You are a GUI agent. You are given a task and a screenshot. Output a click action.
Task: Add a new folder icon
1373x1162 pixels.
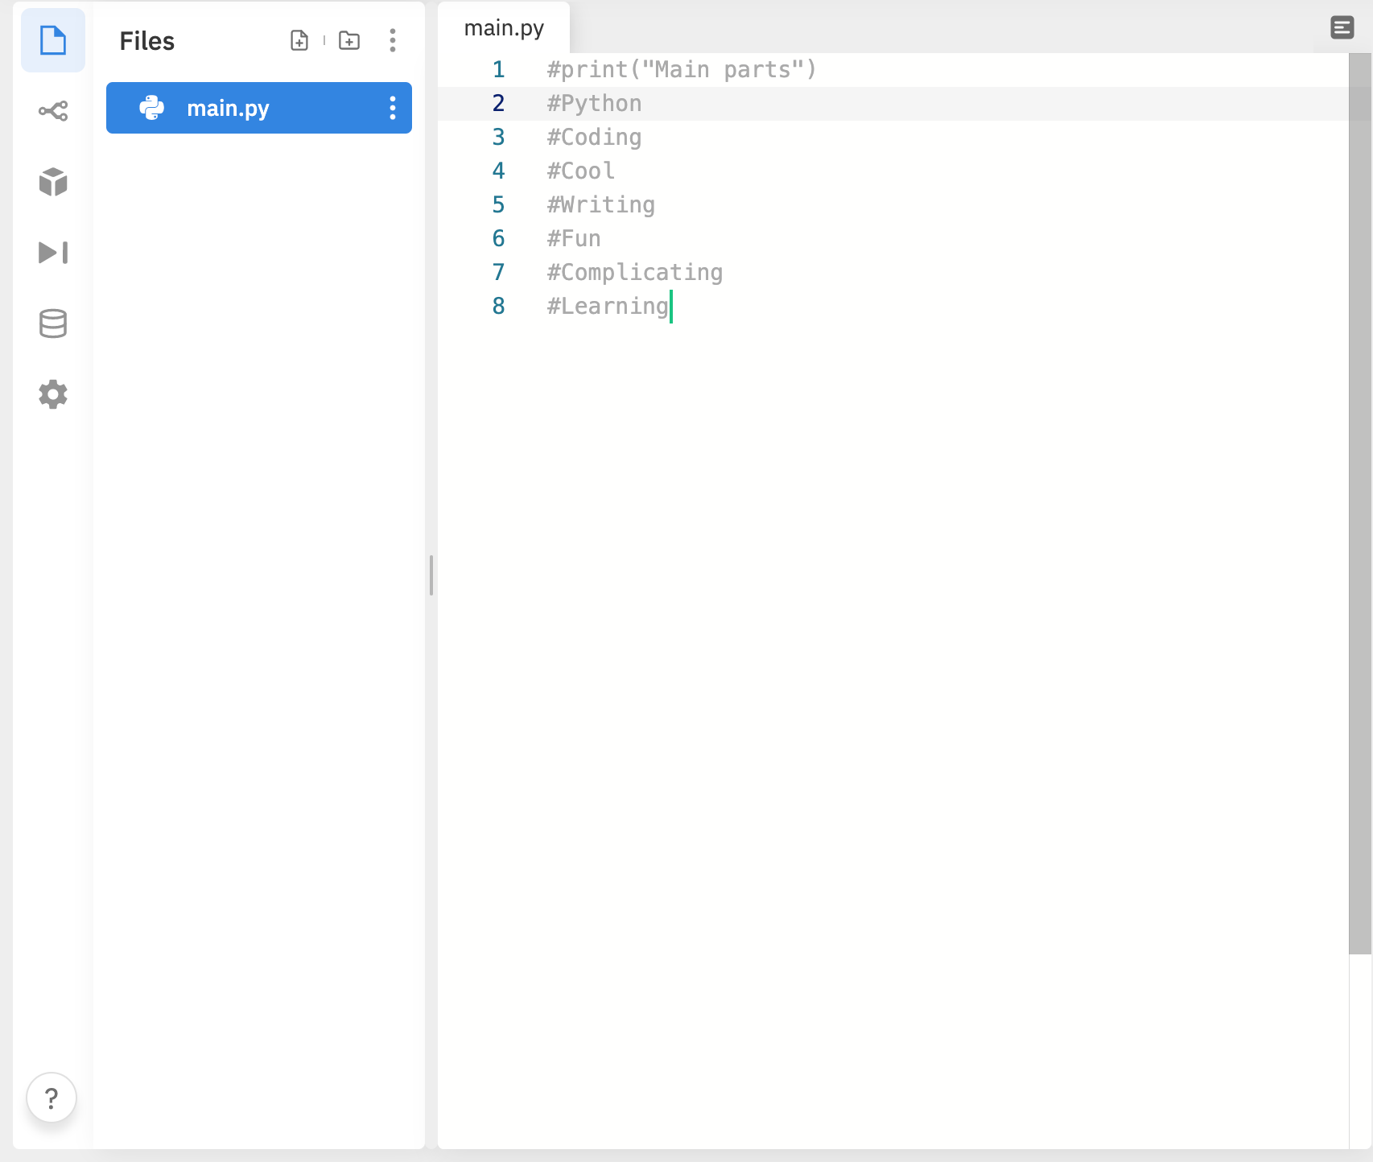point(349,40)
